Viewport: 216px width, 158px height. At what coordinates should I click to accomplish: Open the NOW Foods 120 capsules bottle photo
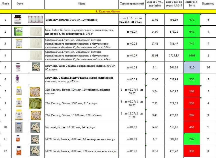click(19, 151)
